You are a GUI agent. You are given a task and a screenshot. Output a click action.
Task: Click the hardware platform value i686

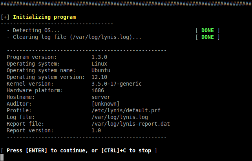(x=97, y=90)
